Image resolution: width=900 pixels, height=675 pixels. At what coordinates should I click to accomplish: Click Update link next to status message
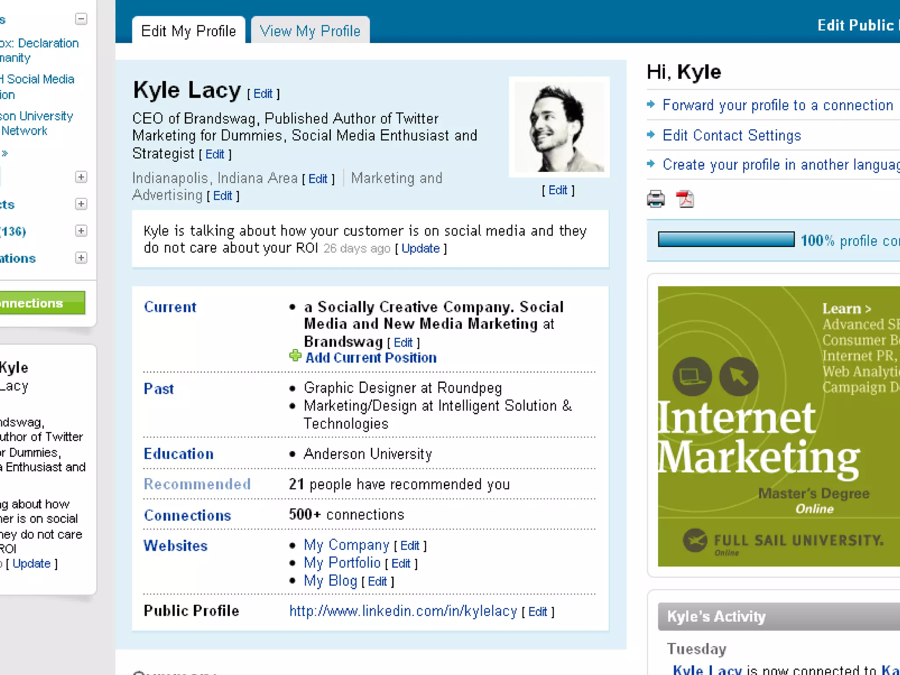tap(421, 248)
